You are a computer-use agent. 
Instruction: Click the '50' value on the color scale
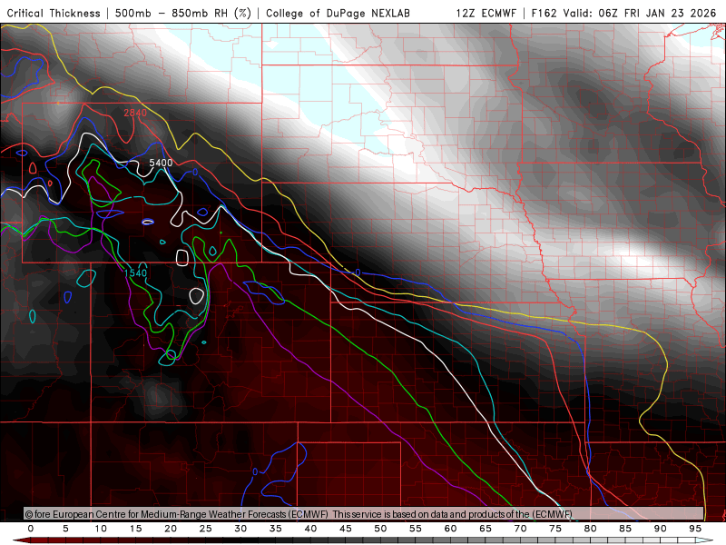tap(380, 529)
